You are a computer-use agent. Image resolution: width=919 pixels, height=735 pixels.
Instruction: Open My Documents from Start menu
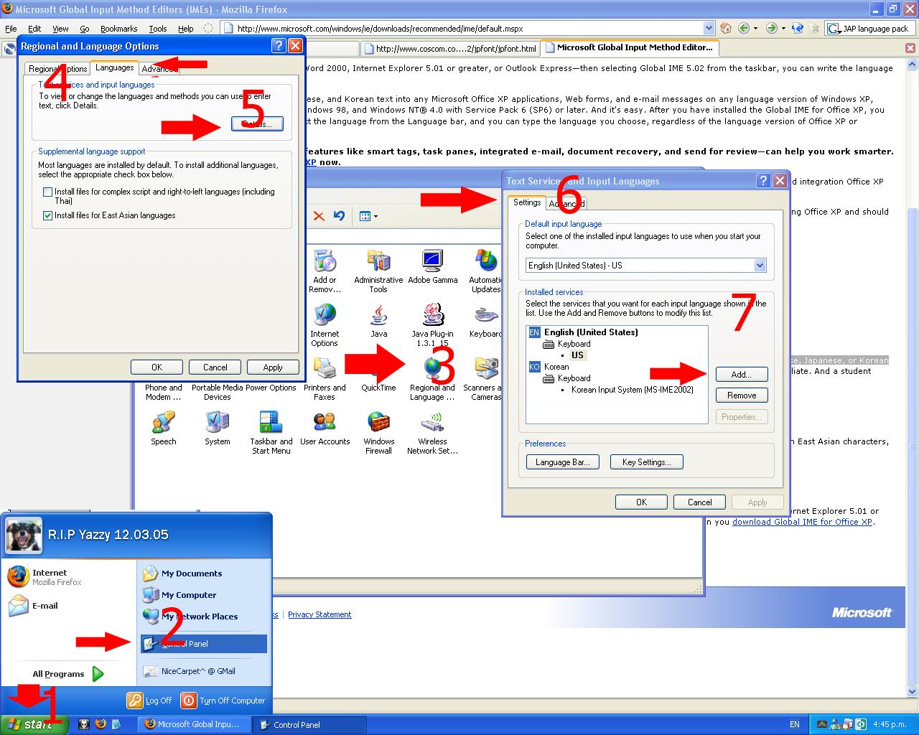click(182, 574)
